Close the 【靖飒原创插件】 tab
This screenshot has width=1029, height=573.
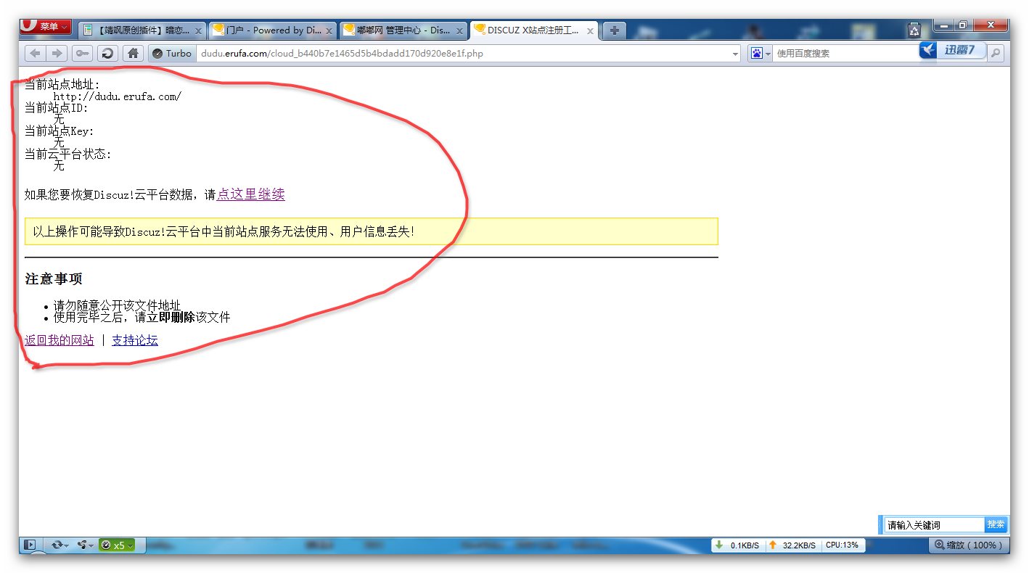[198, 31]
